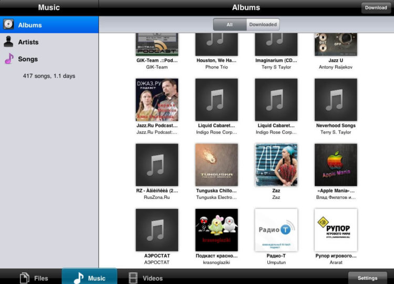This screenshot has width=394, height=284.
Task: Open the Радио-Т album cover
Action: point(276,230)
